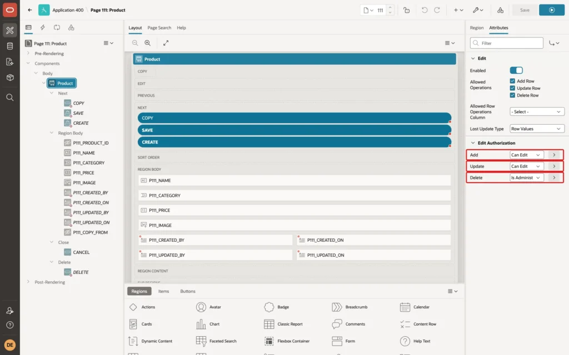
Task: Switch to the Processing tab icon
Action: [x=57, y=28]
